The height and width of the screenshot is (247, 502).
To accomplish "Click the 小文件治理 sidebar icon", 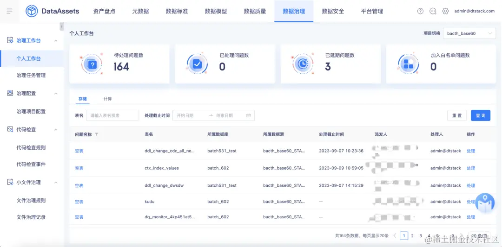I will point(10,182).
